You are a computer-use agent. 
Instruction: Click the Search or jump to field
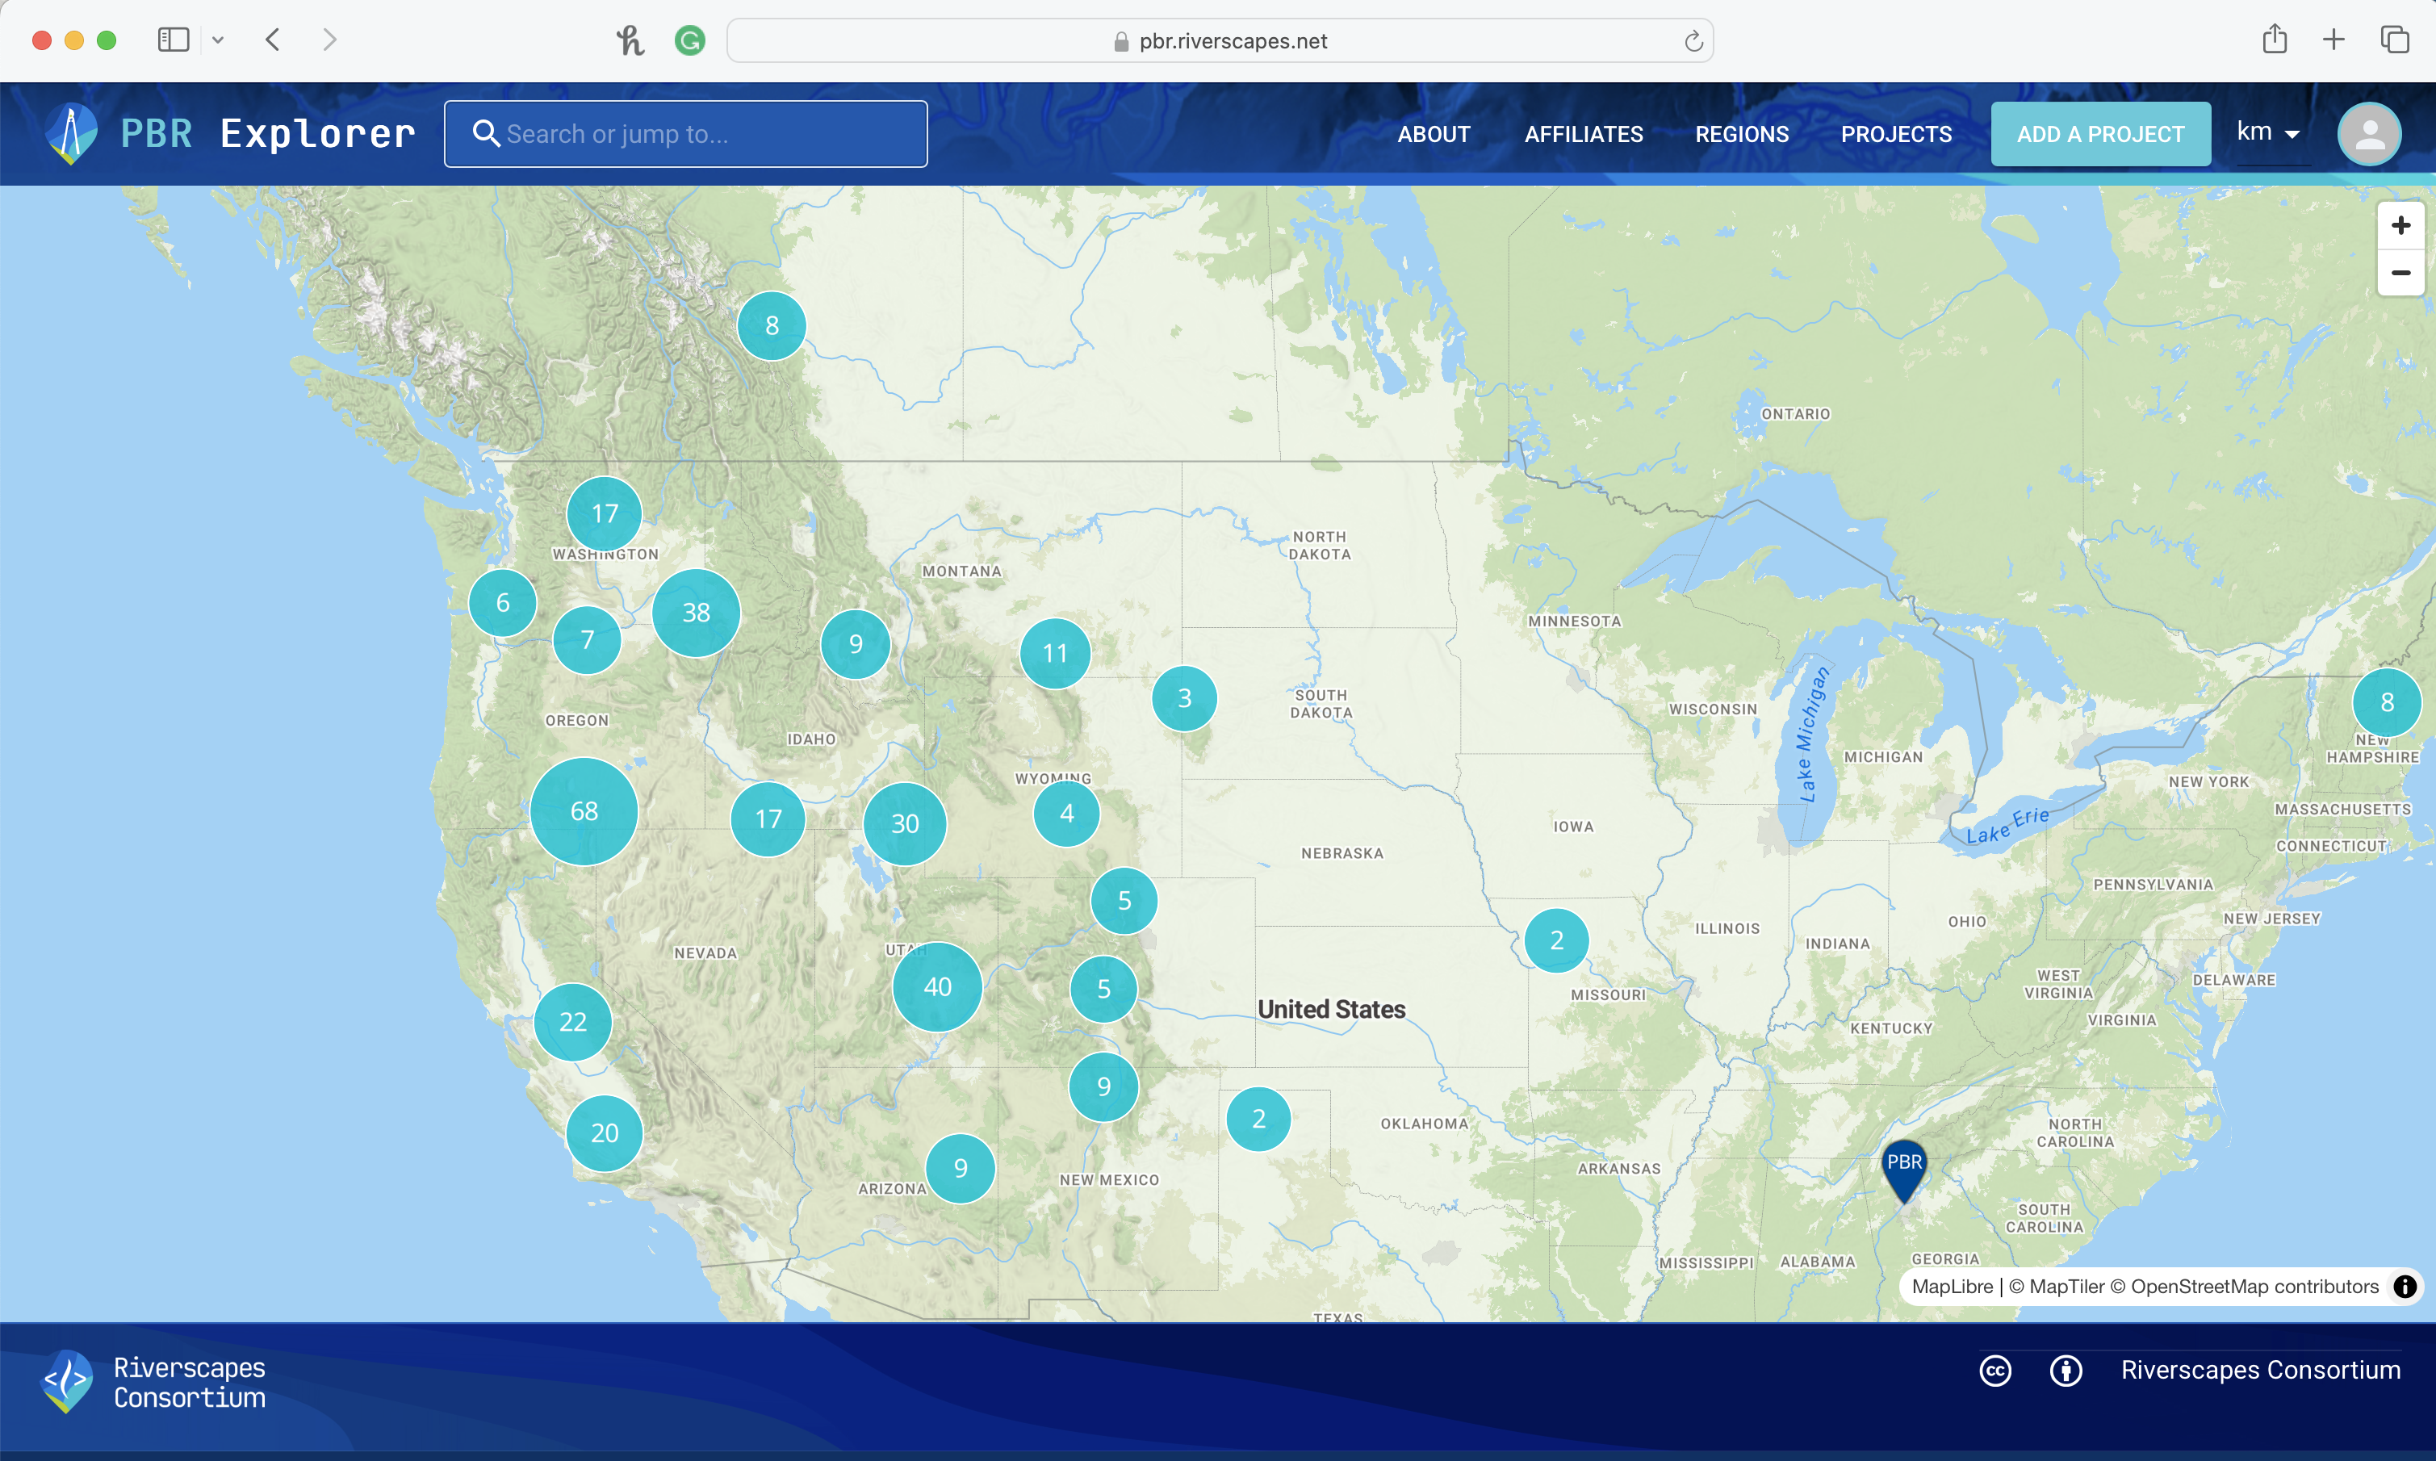pos(686,134)
